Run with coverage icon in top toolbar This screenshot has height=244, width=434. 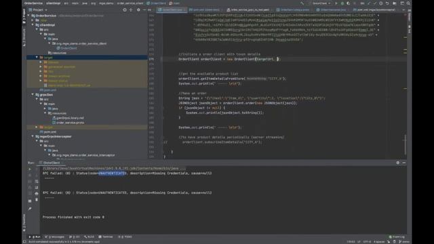[348, 3]
